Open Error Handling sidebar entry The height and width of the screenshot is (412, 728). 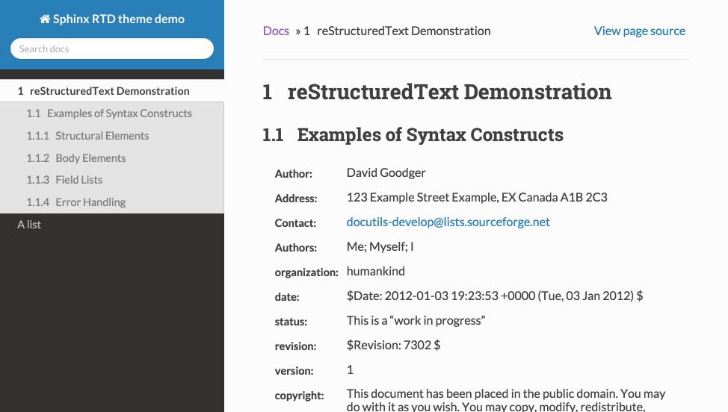click(90, 202)
